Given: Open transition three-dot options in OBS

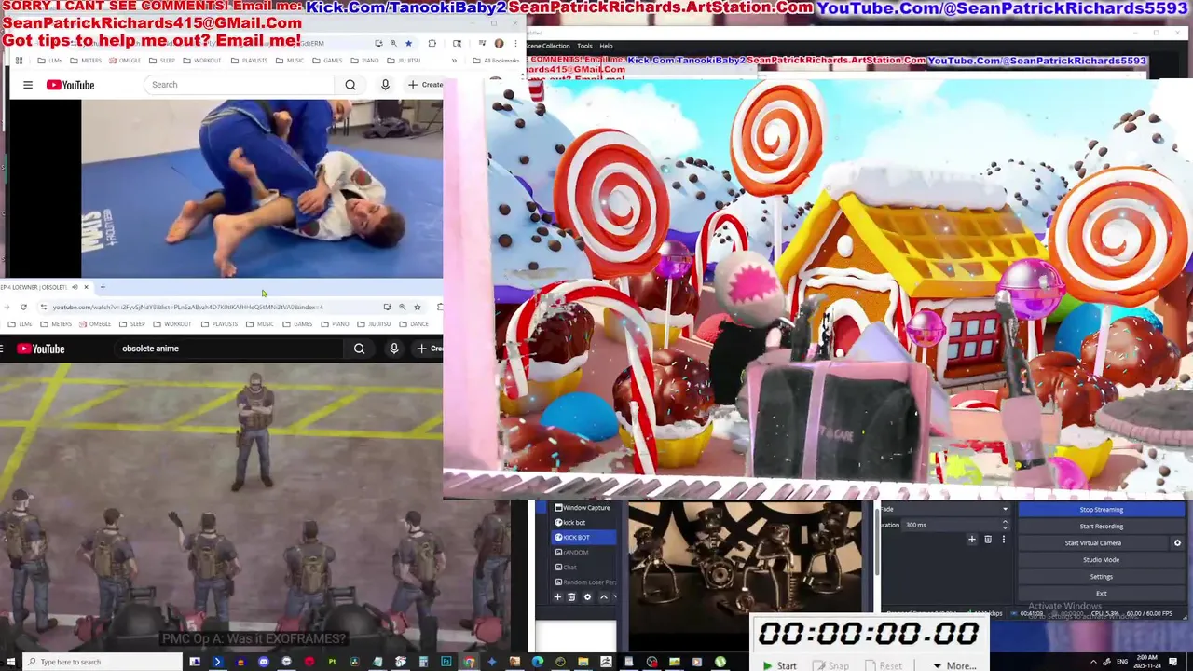Looking at the screenshot, I should coord(1004,540).
